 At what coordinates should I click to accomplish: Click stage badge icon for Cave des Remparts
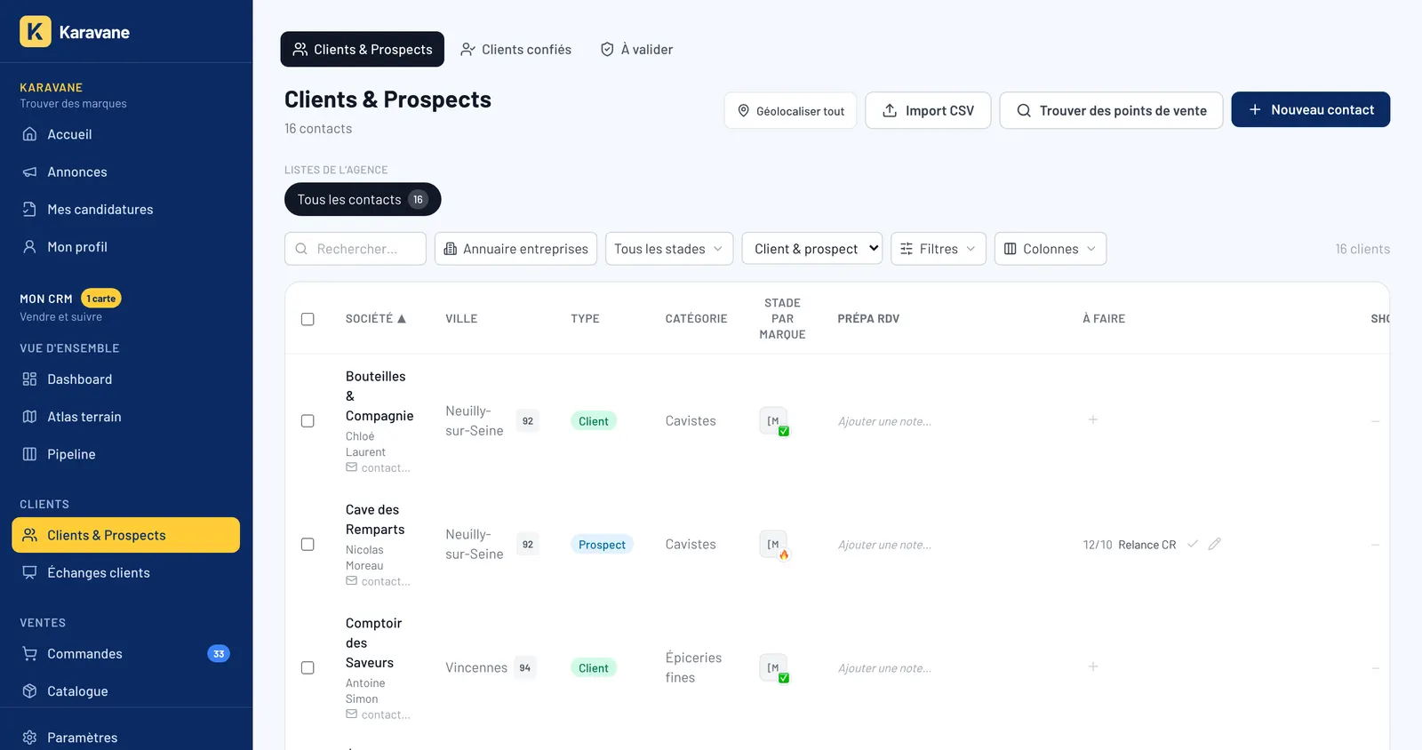pos(774,545)
